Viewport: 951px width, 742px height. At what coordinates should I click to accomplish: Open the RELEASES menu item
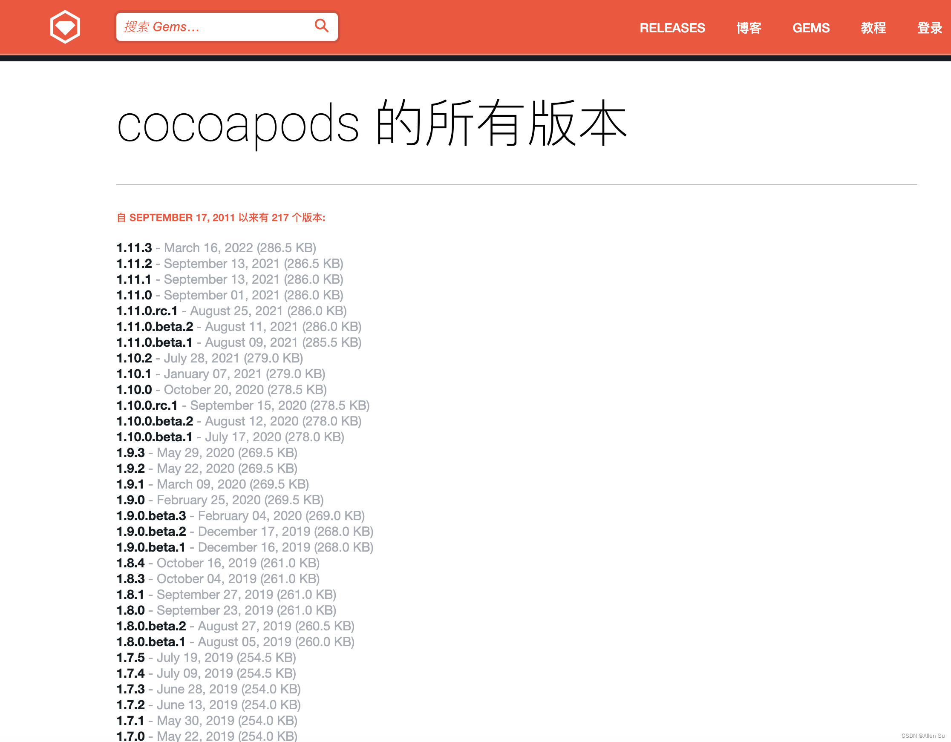672,28
